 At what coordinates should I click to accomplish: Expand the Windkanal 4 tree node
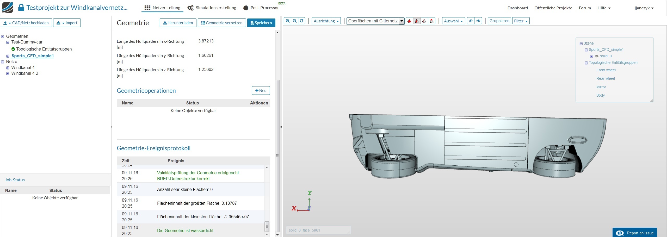(x=8, y=68)
